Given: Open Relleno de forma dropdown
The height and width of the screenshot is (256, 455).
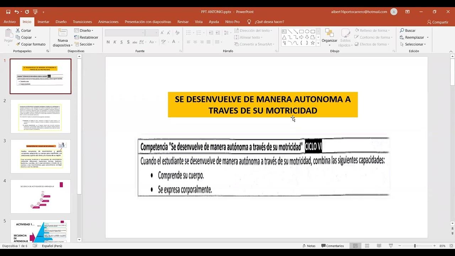Looking at the screenshot, I should click(x=372, y=31).
